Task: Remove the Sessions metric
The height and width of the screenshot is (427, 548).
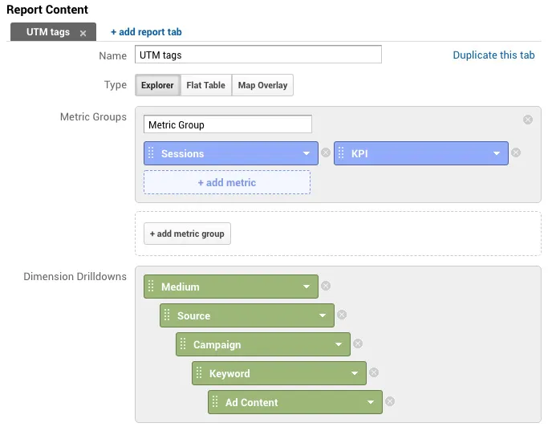Action: 326,152
